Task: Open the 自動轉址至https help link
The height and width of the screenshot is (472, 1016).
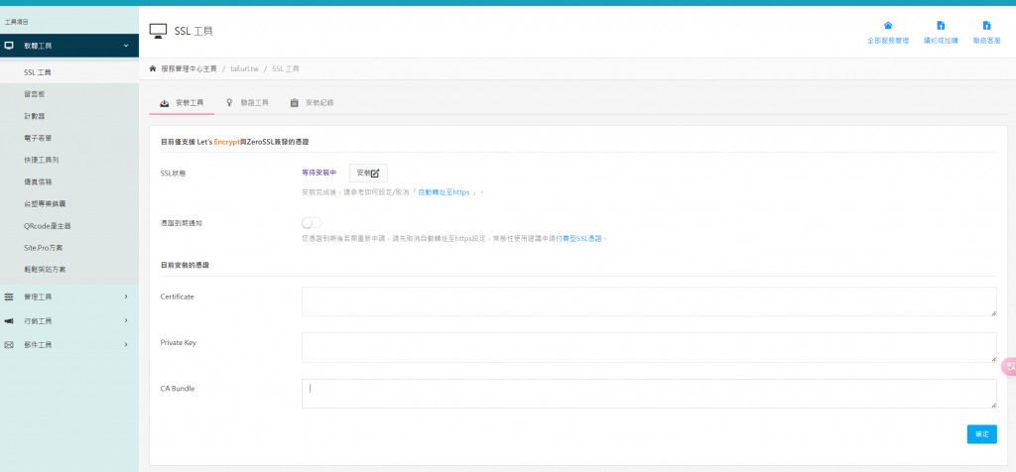Action: tap(444, 192)
